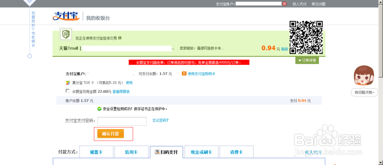
Task: Open the 现金或刷卡 tab
Action: (x=201, y=152)
